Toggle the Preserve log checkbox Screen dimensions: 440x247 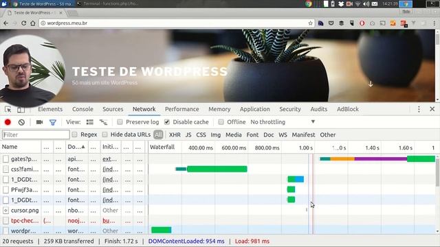point(120,122)
